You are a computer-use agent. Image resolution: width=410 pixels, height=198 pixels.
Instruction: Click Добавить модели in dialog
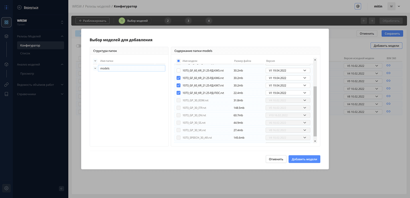point(304,159)
